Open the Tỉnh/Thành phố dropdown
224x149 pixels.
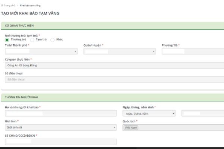point(41,51)
